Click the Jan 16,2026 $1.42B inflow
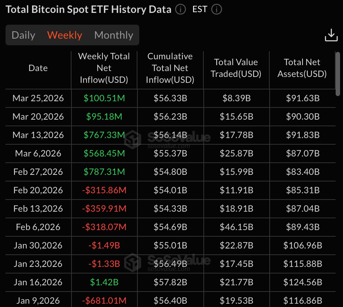The width and height of the screenshot is (343, 307). (104, 282)
